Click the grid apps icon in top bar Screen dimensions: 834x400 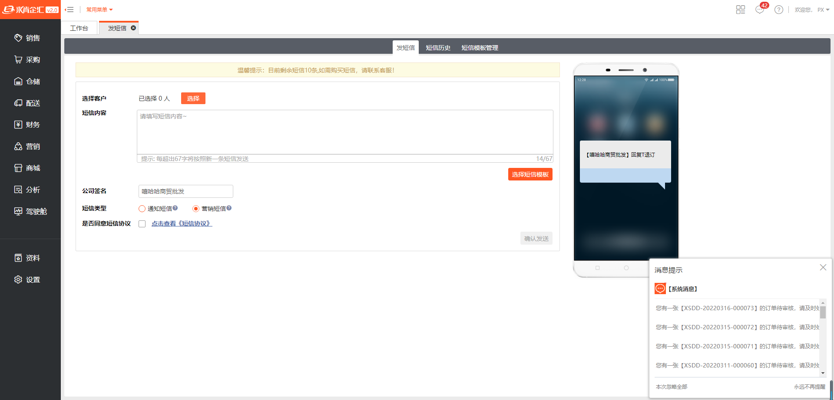(741, 10)
